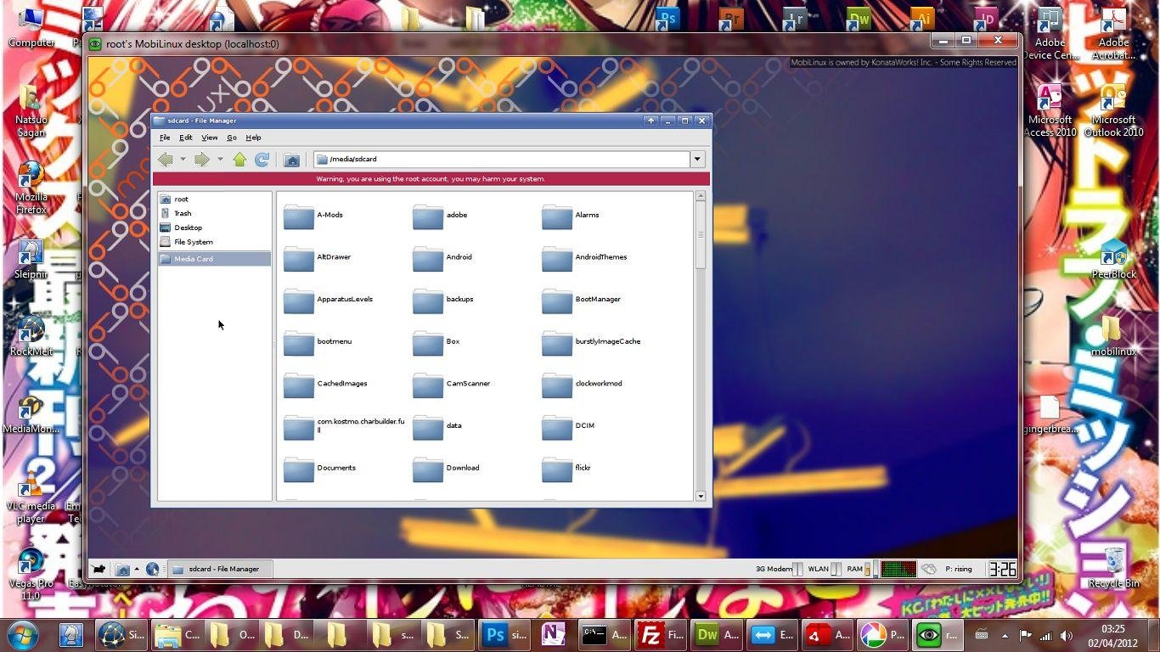
Task: Click the Home folder icon in toolbar
Action: tap(292, 159)
